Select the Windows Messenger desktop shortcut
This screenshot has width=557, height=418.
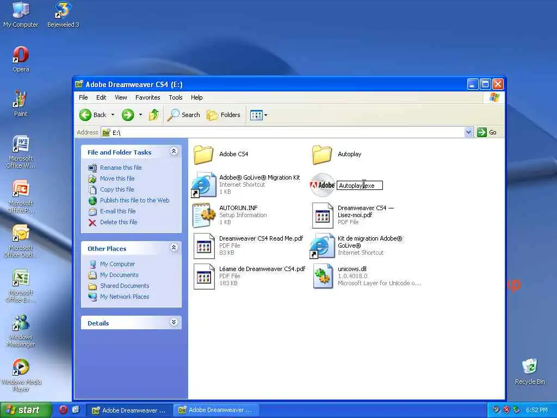coord(21,330)
